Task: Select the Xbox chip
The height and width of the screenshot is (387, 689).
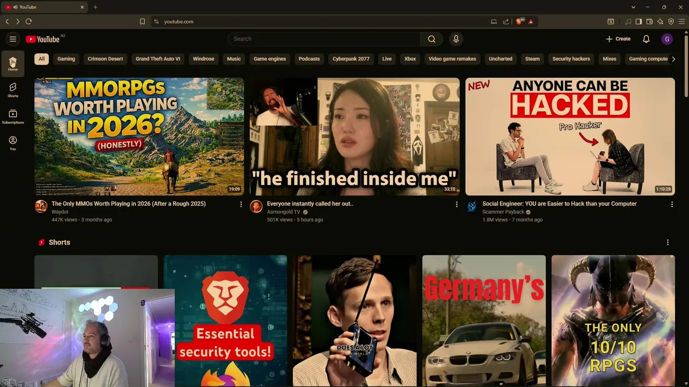Action: (410, 59)
